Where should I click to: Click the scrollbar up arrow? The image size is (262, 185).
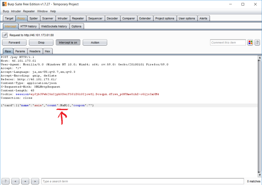click(260, 57)
